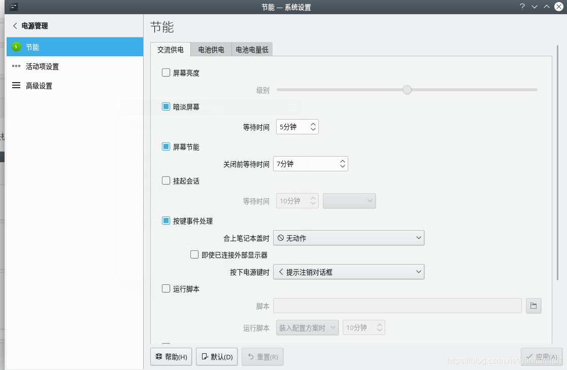Open 活动项设置 in the sidebar
Viewport: 567px width, 370px height.
[75, 66]
